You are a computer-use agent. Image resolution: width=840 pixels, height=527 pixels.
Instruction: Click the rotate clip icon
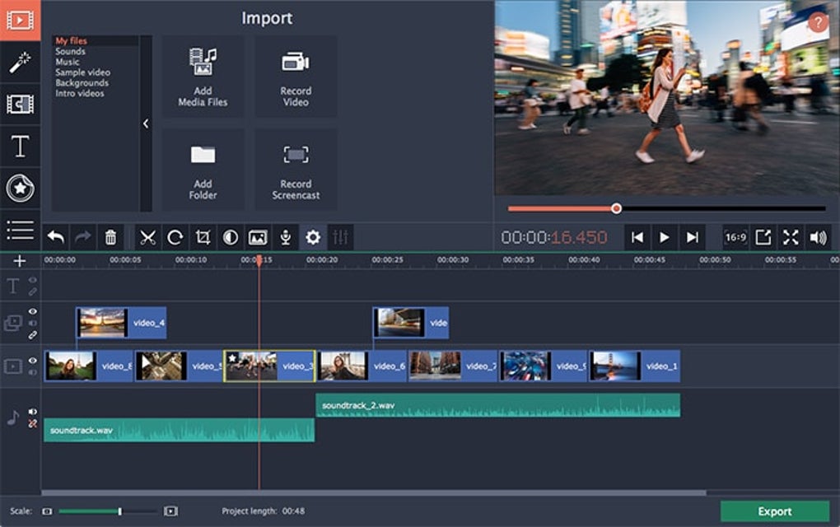pyautogui.click(x=175, y=238)
